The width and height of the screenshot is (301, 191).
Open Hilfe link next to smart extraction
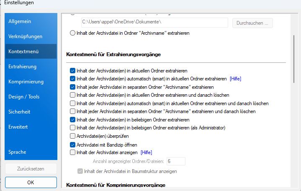[x=235, y=79]
